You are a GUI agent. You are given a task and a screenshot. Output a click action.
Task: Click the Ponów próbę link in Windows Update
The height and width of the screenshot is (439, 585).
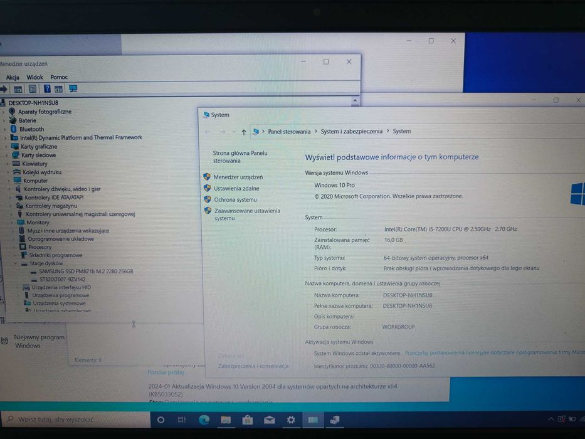click(x=166, y=372)
